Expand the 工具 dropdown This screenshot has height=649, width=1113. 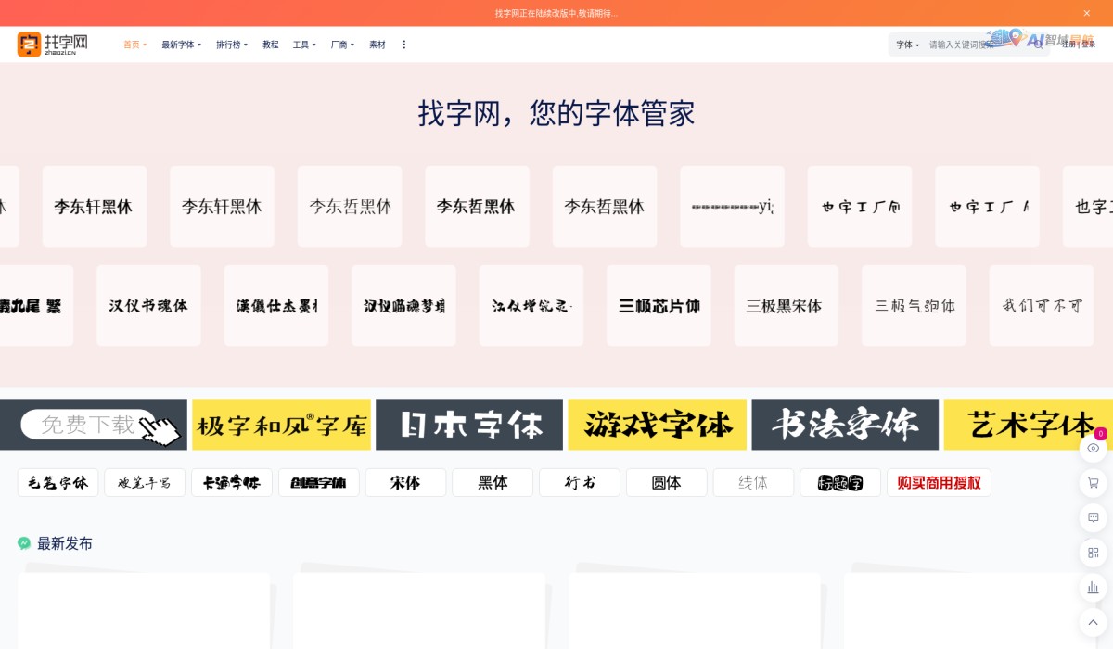pos(303,44)
